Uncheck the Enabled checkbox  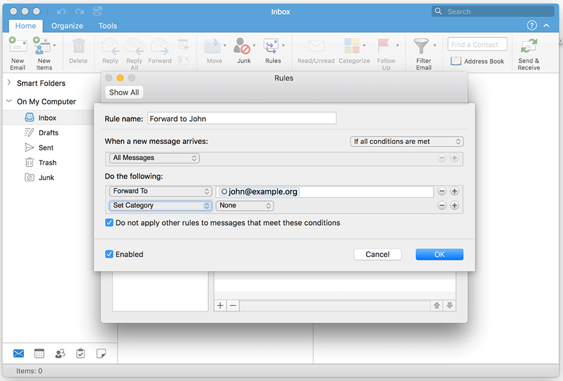click(109, 254)
